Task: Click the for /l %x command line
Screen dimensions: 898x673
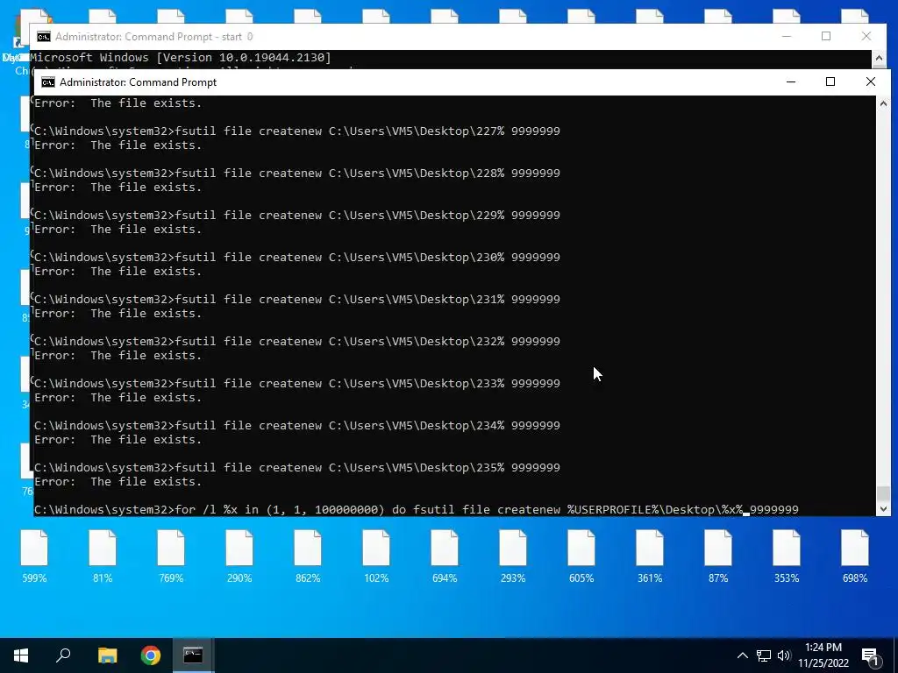Action: click(x=417, y=509)
